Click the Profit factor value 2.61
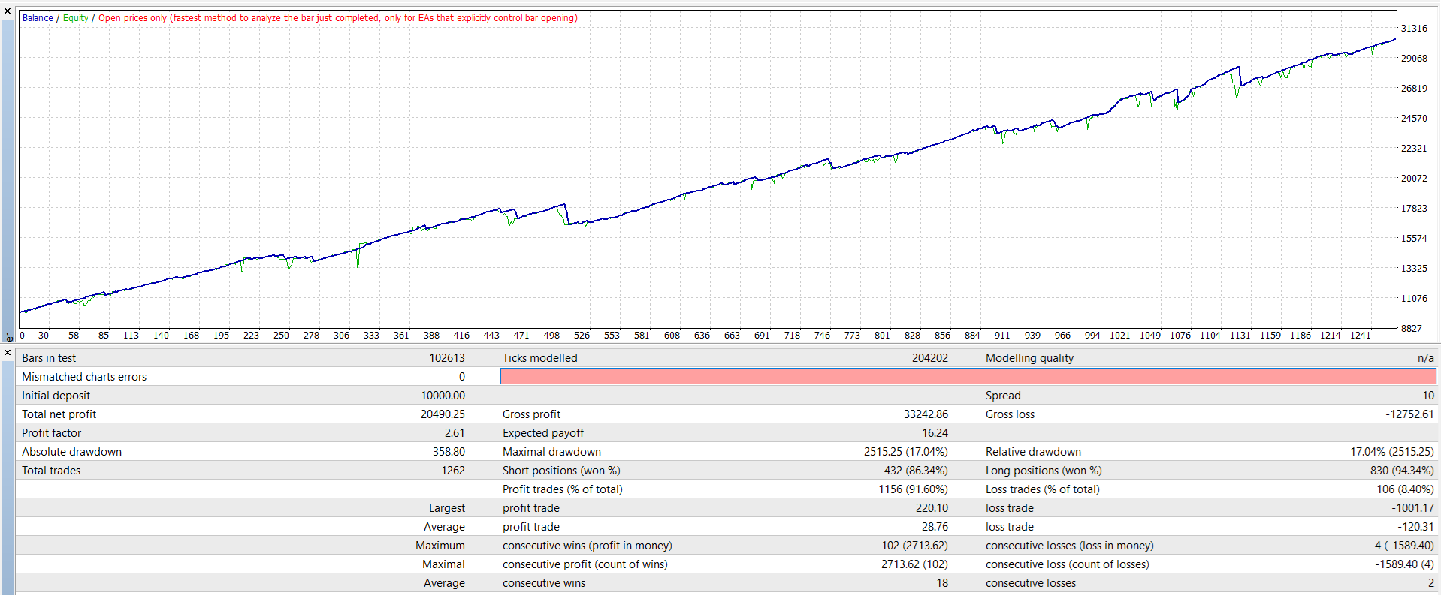 pyautogui.click(x=454, y=433)
